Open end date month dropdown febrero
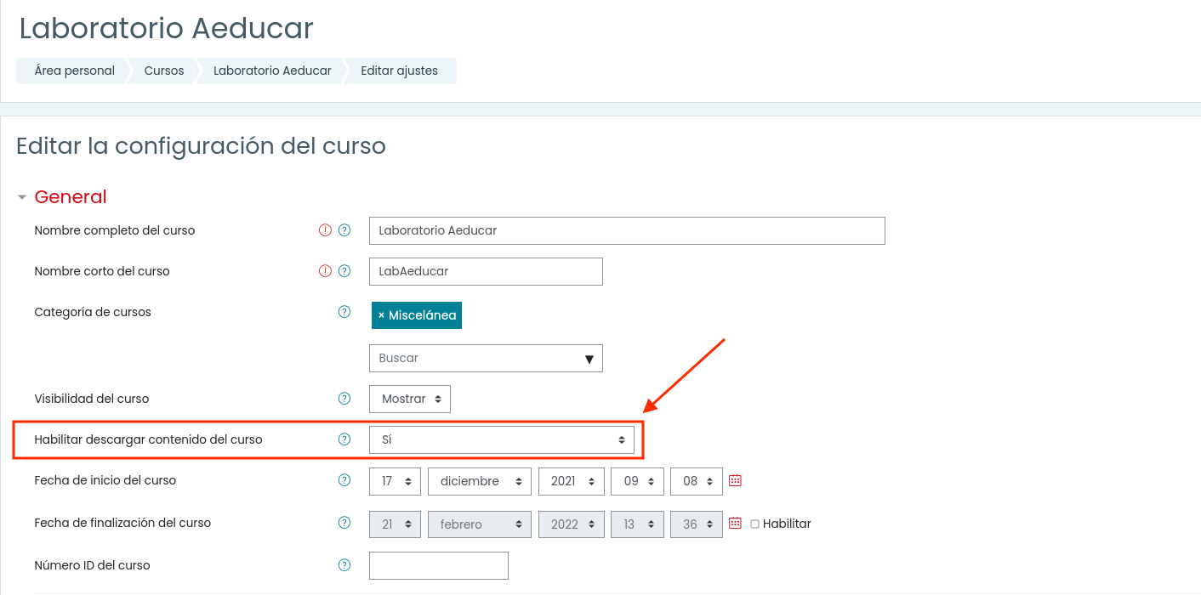This screenshot has width=1201, height=595. [480, 524]
